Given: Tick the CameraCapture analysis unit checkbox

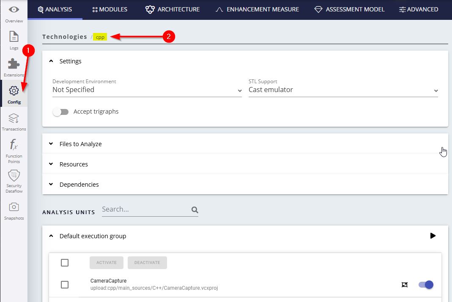Looking at the screenshot, I should tap(65, 285).
